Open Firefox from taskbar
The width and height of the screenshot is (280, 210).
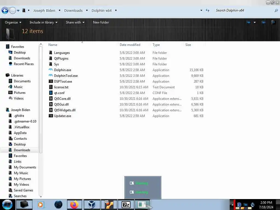[x=74, y=205]
